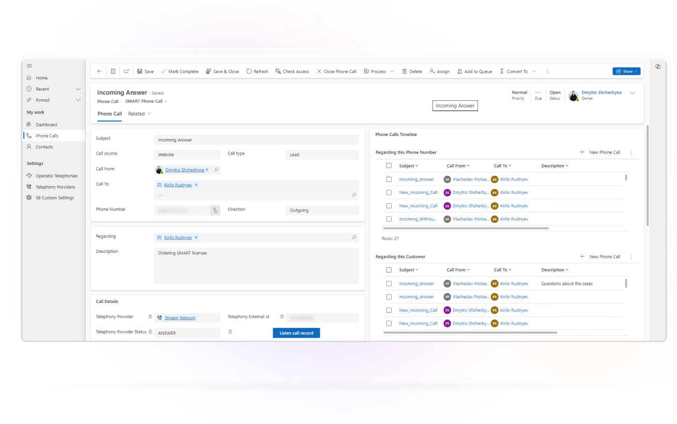
Task: Expand header chevron next to Owner
Action: click(x=632, y=93)
